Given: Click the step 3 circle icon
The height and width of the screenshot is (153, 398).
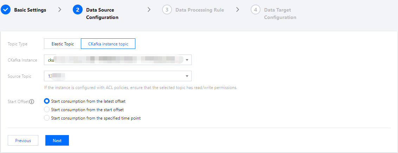Looking at the screenshot, I should pos(167,10).
